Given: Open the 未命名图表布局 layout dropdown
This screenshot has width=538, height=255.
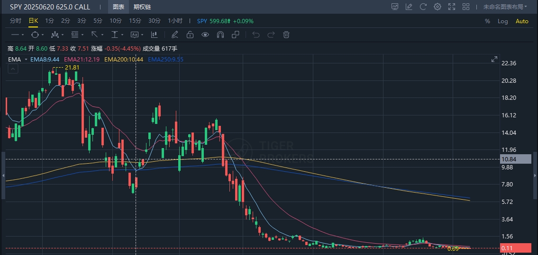Looking at the screenshot, I should tap(505, 7).
